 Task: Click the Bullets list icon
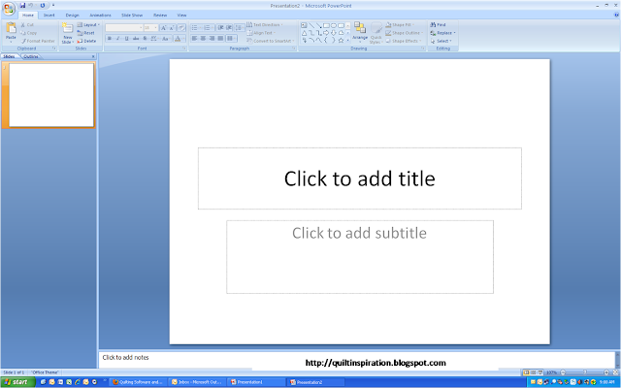coord(194,28)
